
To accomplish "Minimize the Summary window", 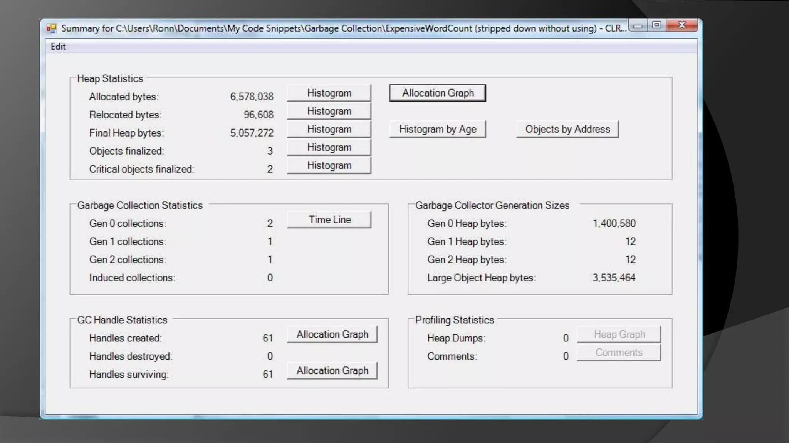I will pyautogui.click(x=638, y=26).
